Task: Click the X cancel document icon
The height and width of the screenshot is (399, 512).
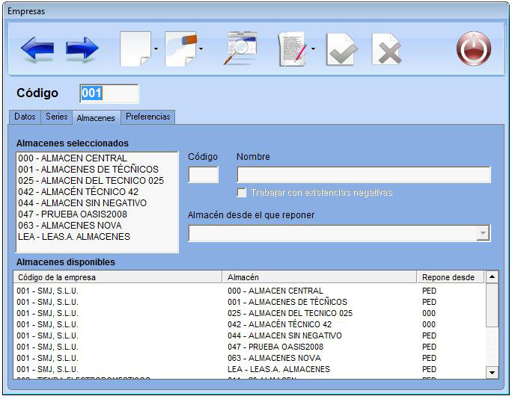Action: click(386, 49)
